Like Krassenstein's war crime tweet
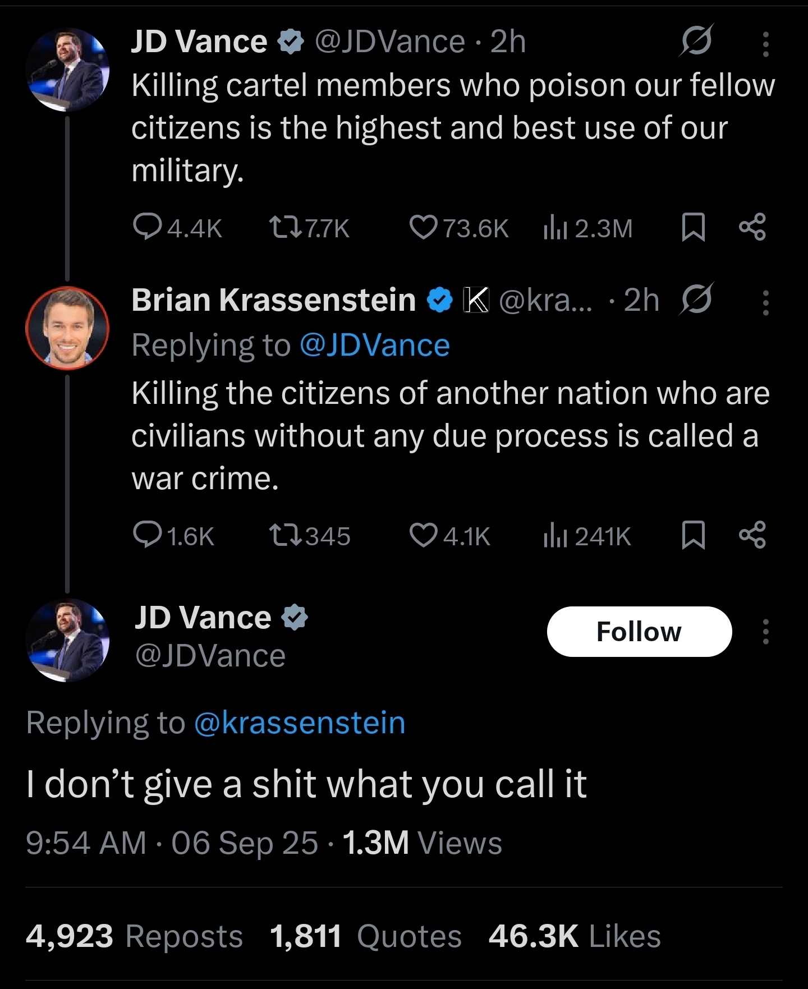Image resolution: width=808 pixels, height=989 pixels. (x=423, y=535)
